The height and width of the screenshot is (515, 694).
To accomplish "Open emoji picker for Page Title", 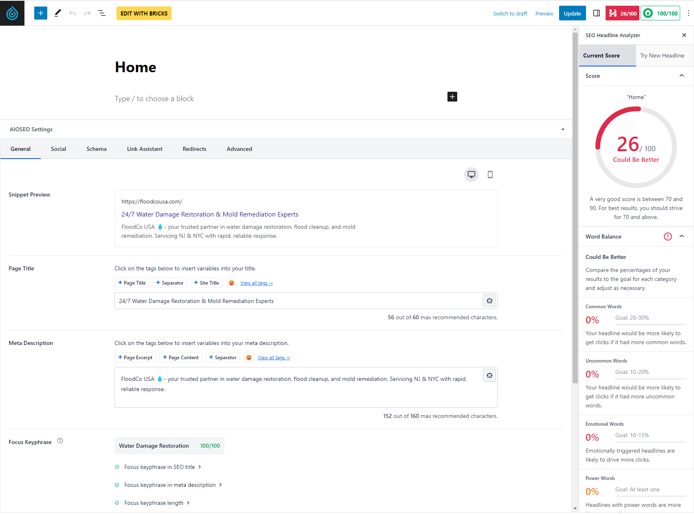I will tap(231, 283).
